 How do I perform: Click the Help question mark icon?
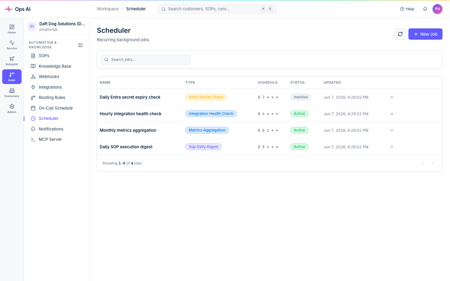tap(402, 9)
